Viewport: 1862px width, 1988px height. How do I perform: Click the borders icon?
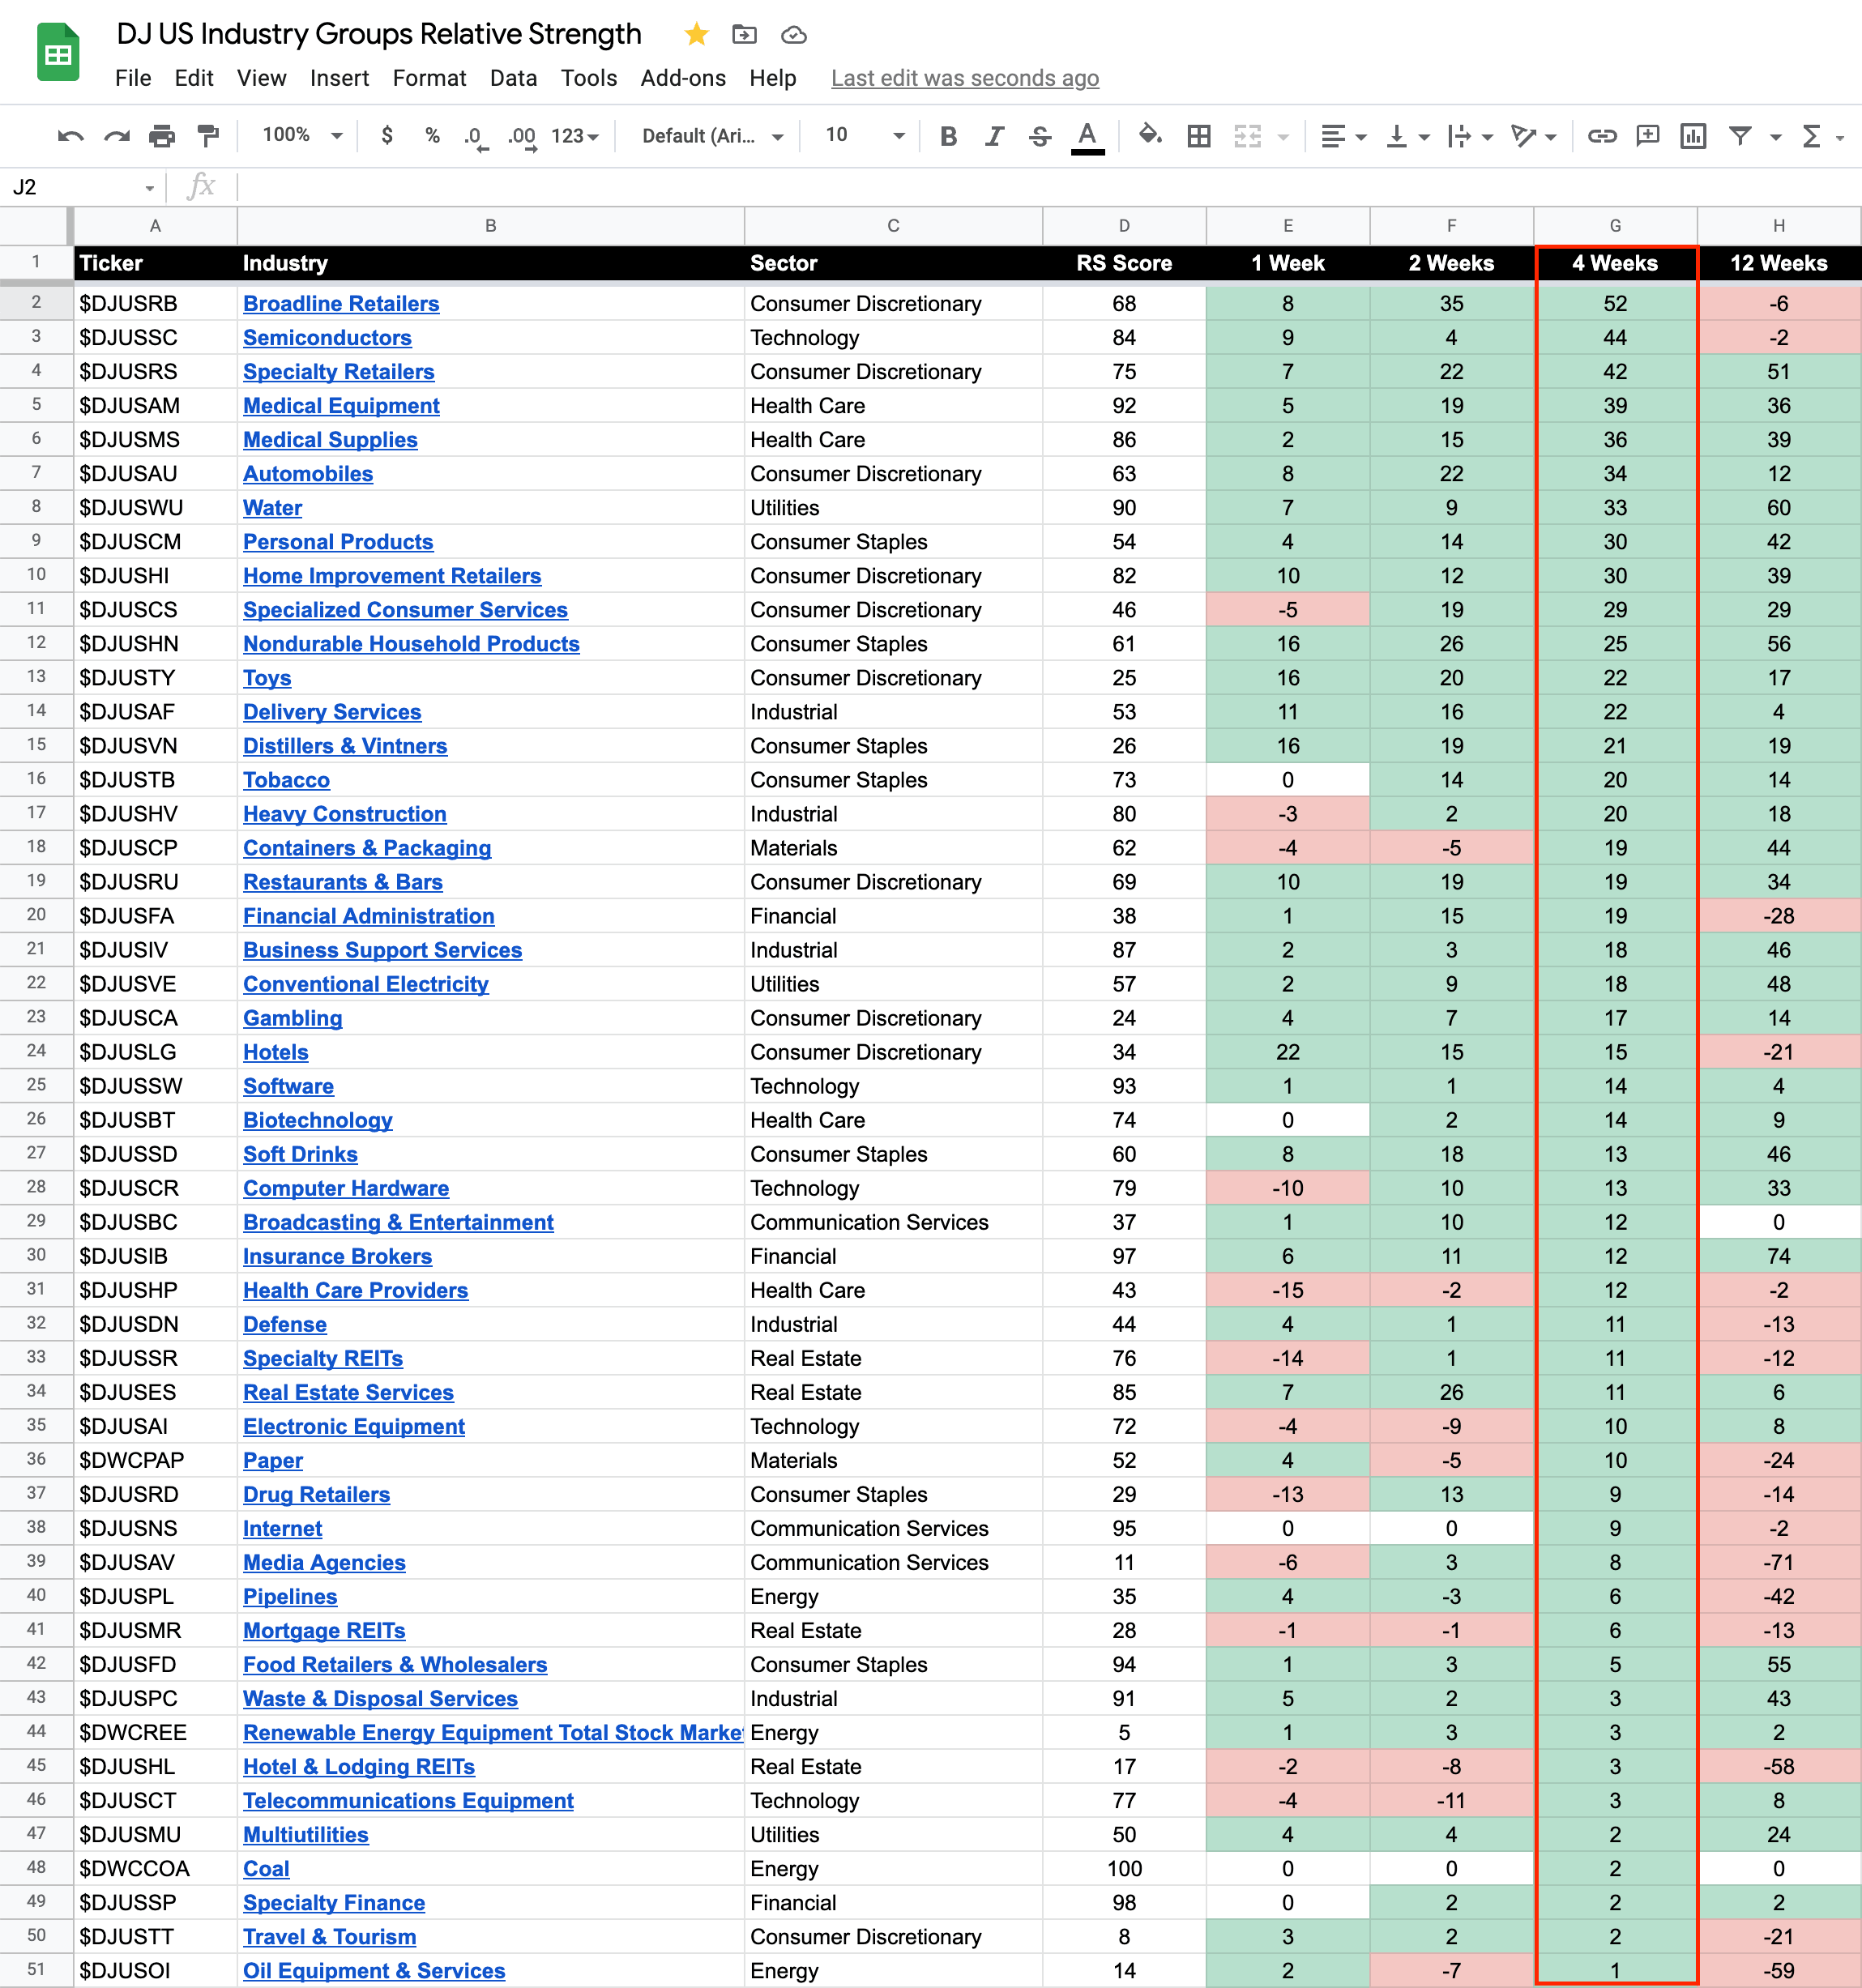point(1199,136)
